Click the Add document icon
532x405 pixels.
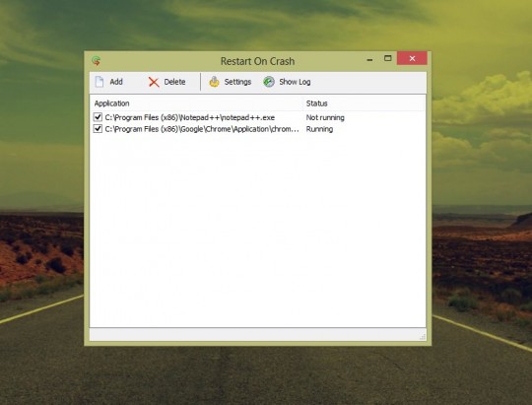(100, 82)
